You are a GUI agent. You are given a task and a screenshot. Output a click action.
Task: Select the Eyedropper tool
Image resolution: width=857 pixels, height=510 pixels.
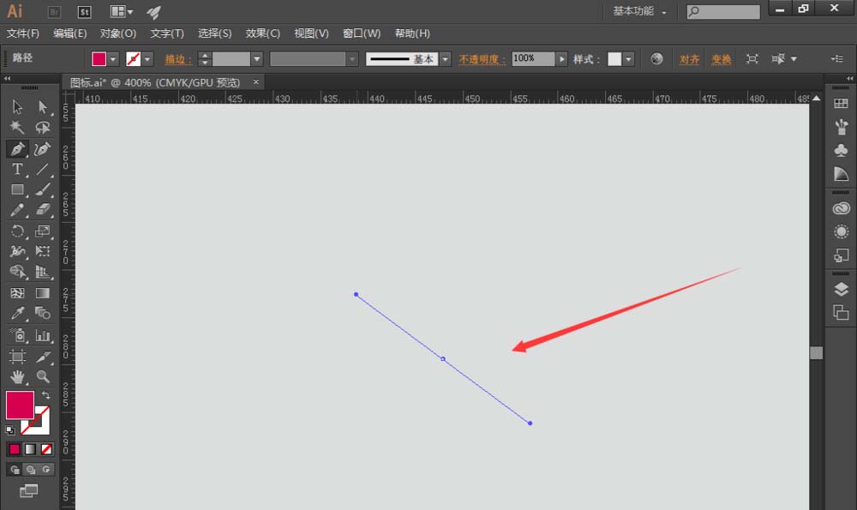[x=17, y=313]
